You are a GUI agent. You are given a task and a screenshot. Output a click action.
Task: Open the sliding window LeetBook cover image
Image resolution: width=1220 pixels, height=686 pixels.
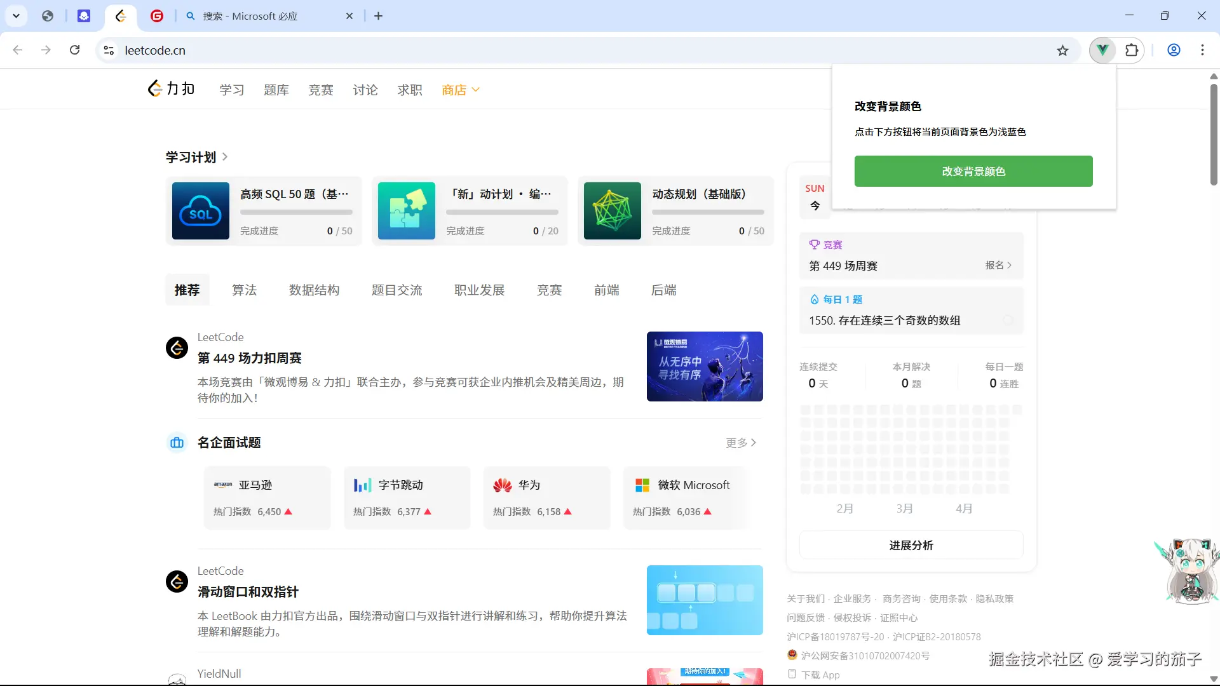pyautogui.click(x=705, y=600)
